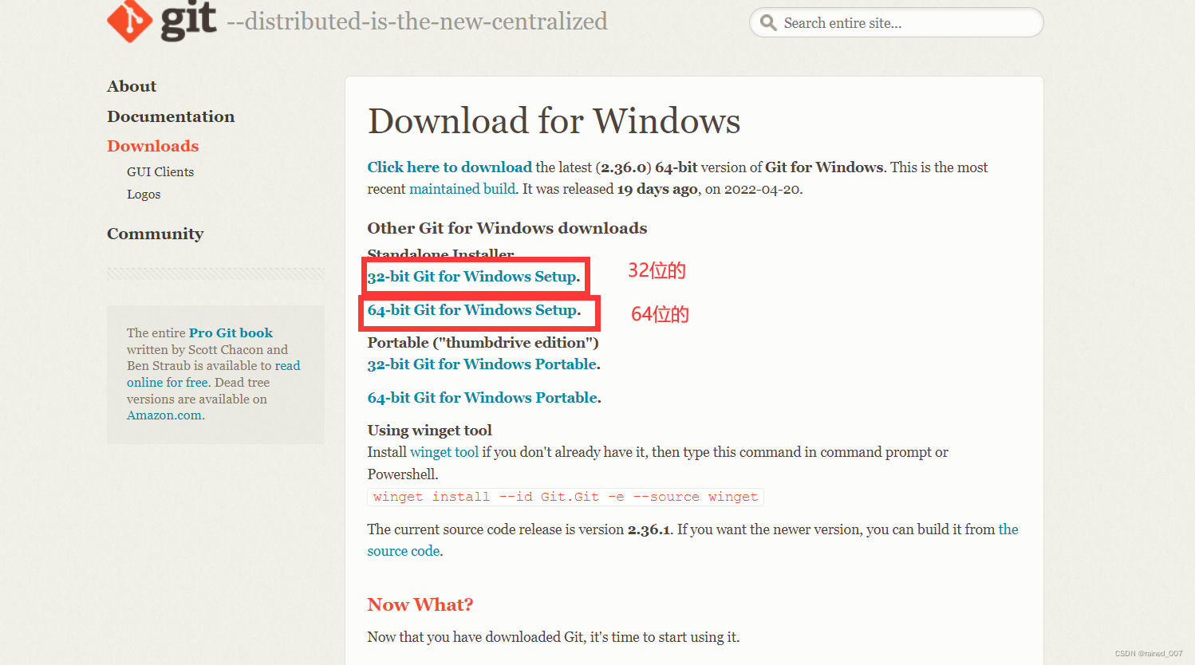Open GUI Clients sub-page
This screenshot has width=1195, height=665.
160,171
